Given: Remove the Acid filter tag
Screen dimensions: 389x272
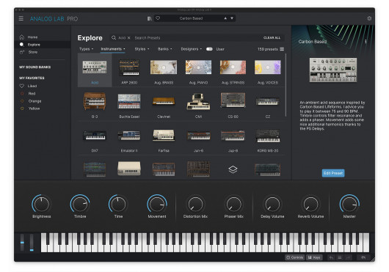Looking at the screenshot, I should pyautogui.click(x=128, y=38).
